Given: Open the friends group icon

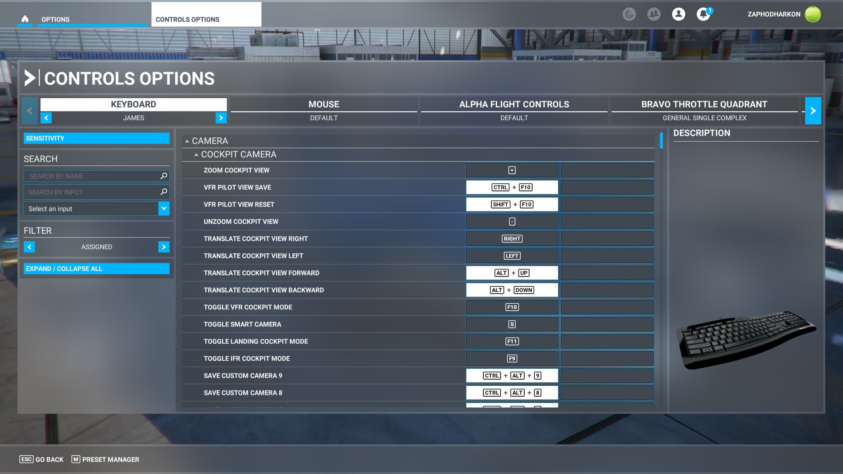Looking at the screenshot, I should click(654, 14).
